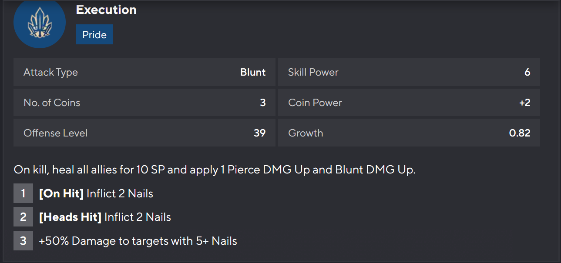This screenshot has height=263, width=561.
Task: Click the Coin Power label
Action: [x=315, y=103]
